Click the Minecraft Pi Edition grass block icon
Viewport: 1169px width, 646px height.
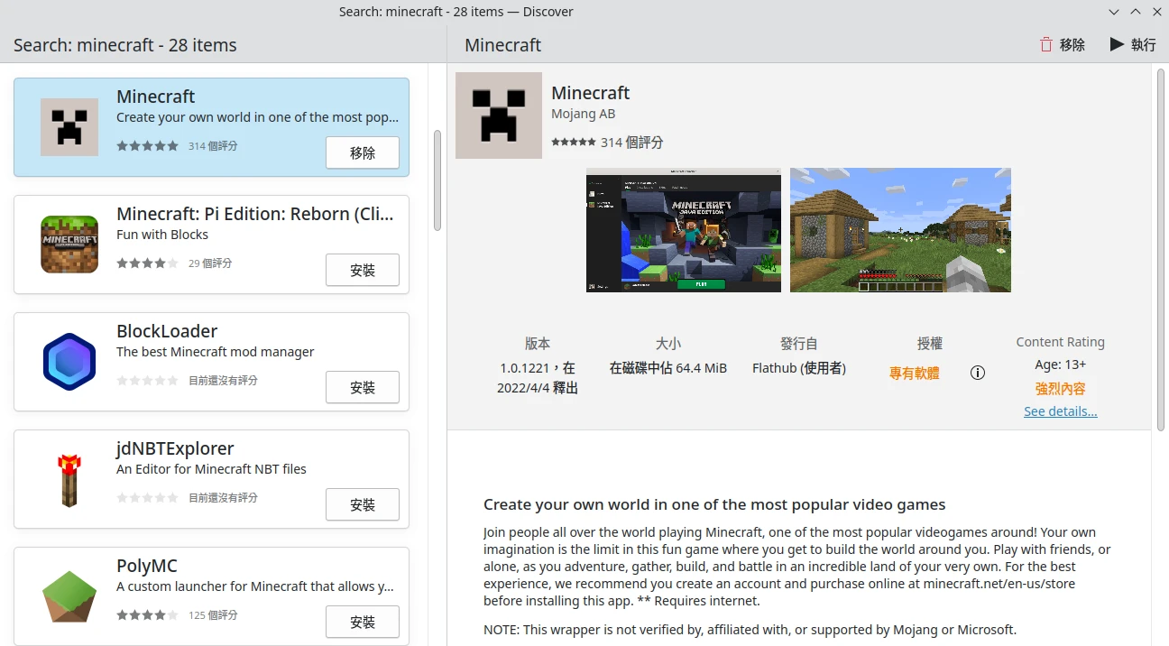point(69,245)
